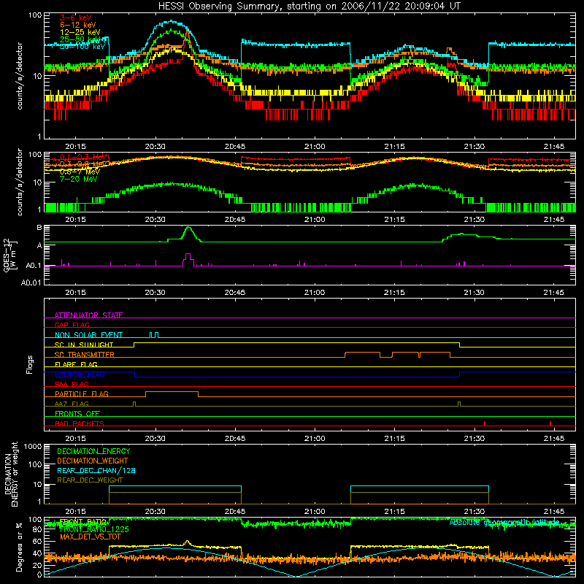This screenshot has height=584, width=584.
Task: Click the HESSI Observing Summary title
Action: [x=309, y=7]
